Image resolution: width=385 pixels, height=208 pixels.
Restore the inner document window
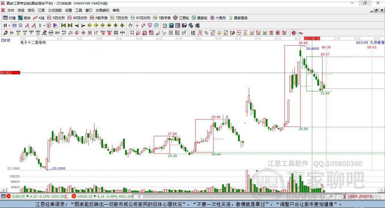tap(376, 10)
